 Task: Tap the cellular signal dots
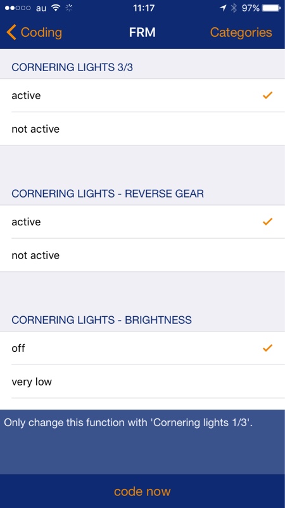point(18,8)
